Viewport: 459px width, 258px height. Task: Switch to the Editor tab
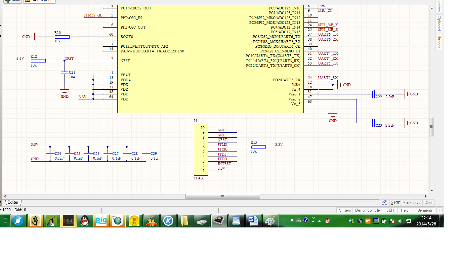(13, 202)
